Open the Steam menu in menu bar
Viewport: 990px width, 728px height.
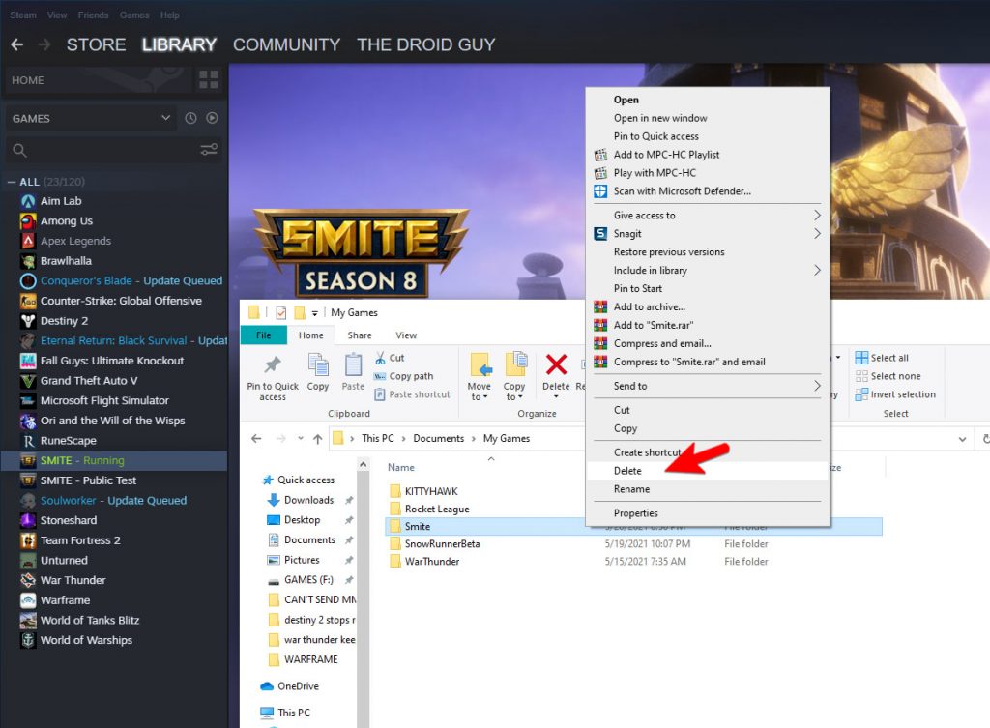click(x=23, y=15)
